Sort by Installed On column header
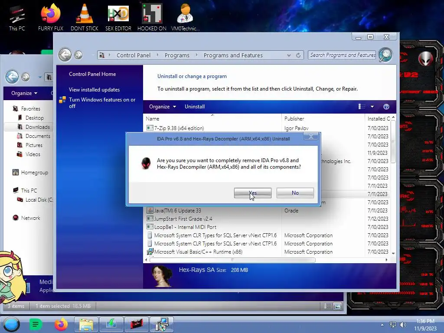Screen dimensions: 444x333 click(x=378, y=119)
